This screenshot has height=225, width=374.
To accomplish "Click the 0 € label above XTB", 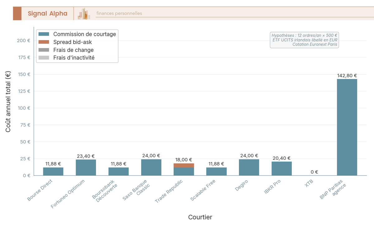I will coord(314,172).
